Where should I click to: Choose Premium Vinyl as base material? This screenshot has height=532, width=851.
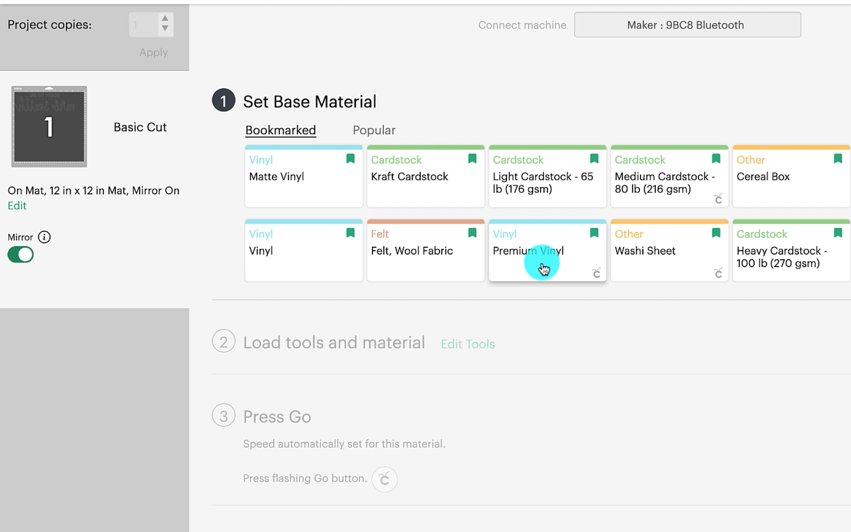[x=528, y=251]
